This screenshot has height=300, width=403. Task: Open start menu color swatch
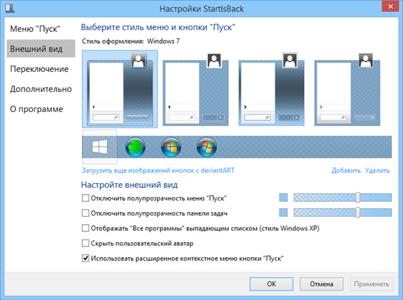(x=283, y=197)
